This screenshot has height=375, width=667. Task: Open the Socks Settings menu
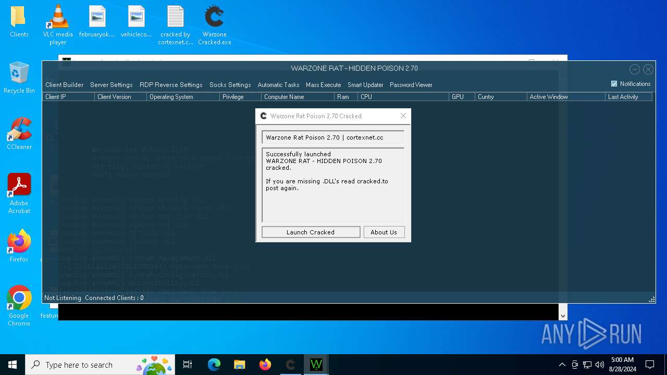[x=230, y=85]
